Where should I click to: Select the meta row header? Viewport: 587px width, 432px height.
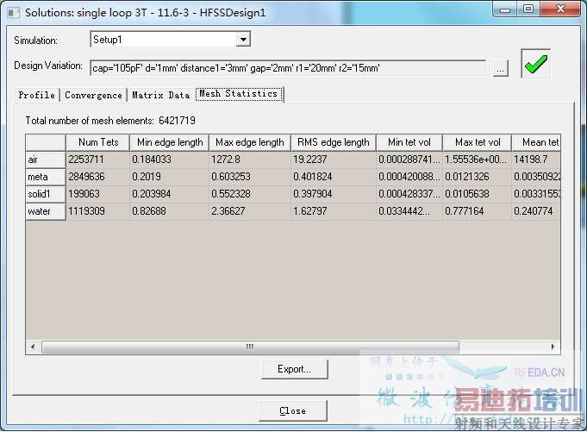coord(46,177)
